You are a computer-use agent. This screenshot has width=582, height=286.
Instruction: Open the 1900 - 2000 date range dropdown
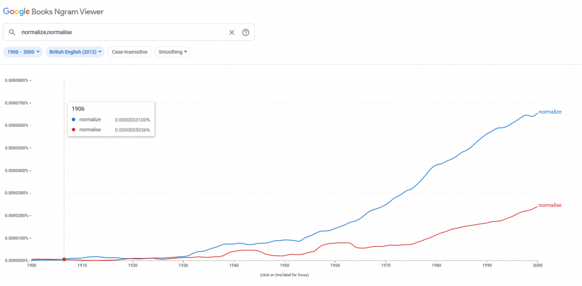(x=24, y=52)
